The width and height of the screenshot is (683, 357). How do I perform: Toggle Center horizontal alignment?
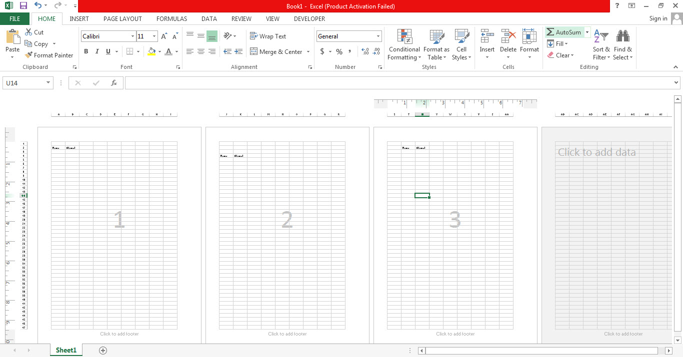point(201,51)
